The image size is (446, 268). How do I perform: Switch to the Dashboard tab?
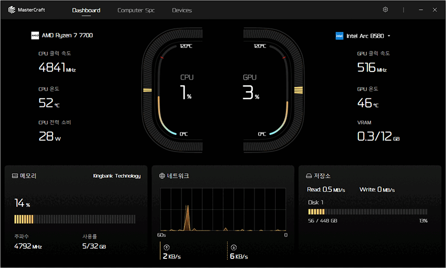click(86, 10)
